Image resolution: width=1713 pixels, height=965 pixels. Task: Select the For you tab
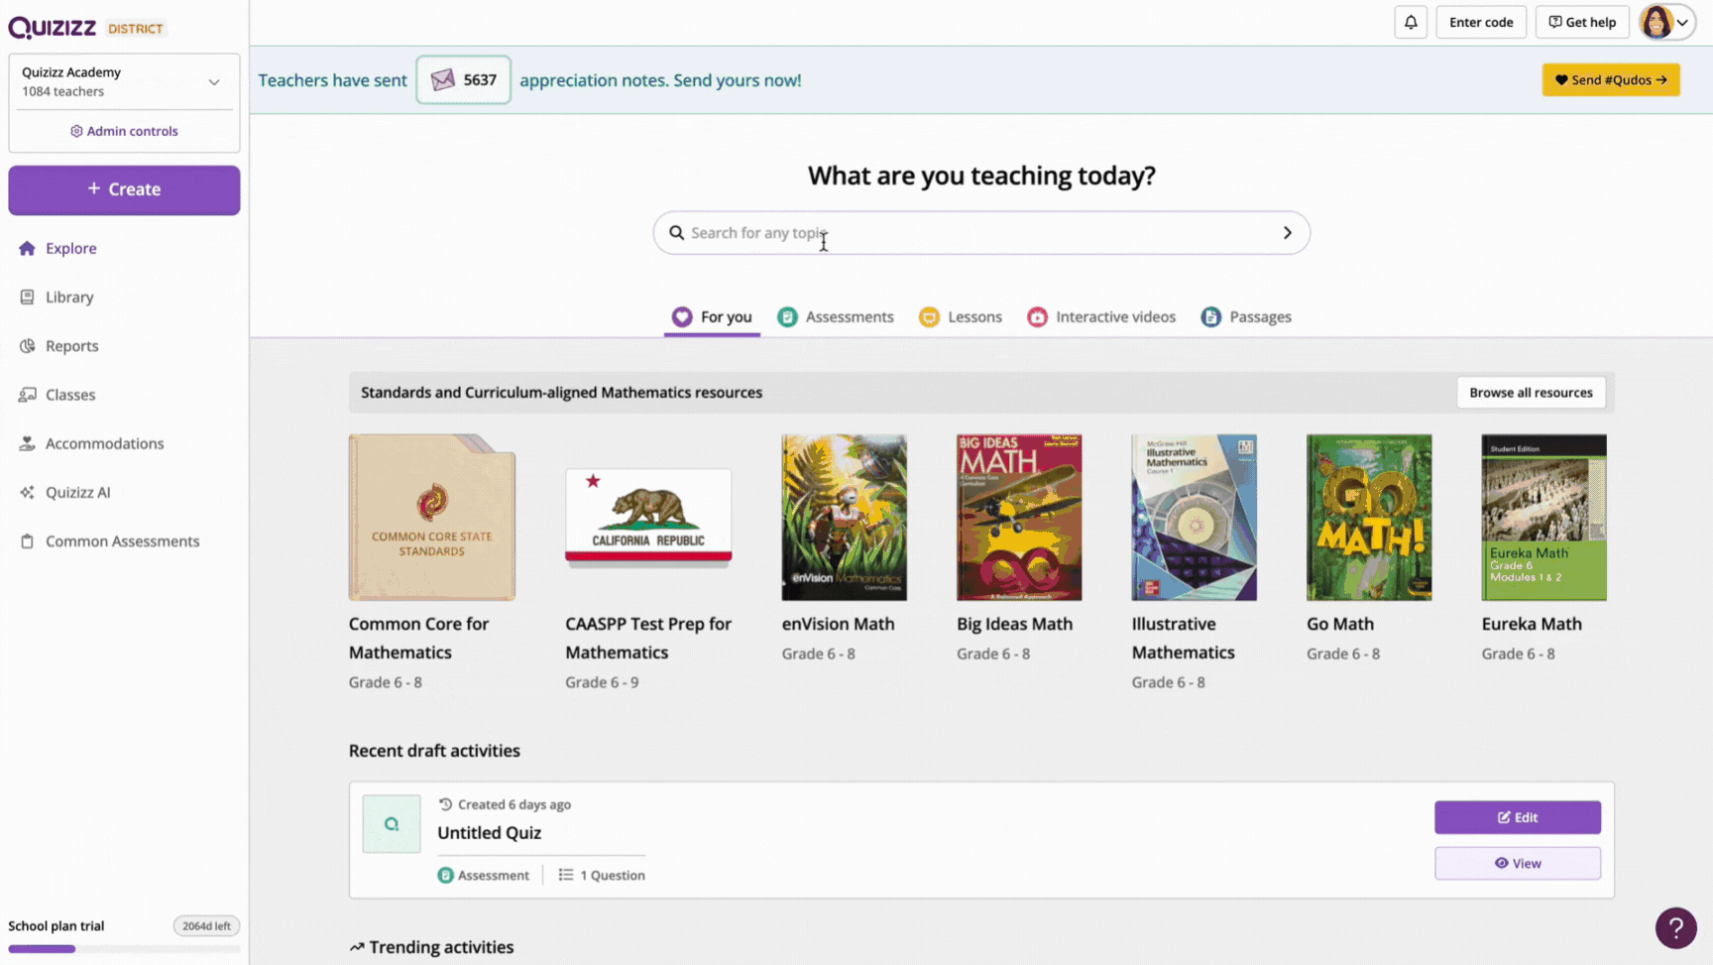coord(712,316)
